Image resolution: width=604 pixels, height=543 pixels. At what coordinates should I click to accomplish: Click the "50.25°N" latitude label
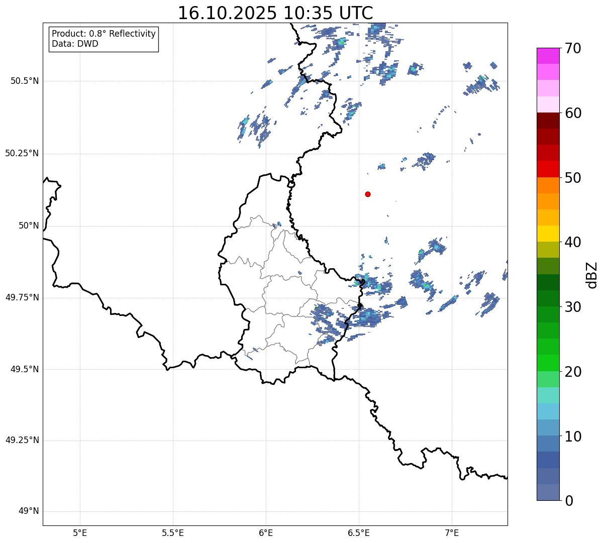pyautogui.click(x=22, y=153)
